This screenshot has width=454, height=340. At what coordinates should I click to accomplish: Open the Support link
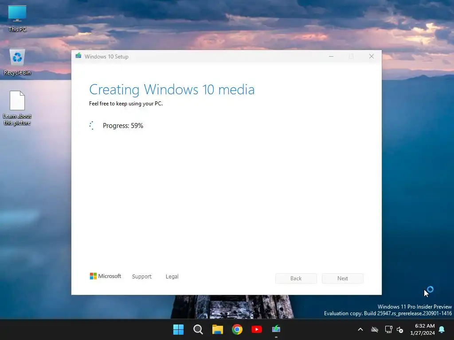pos(142,276)
